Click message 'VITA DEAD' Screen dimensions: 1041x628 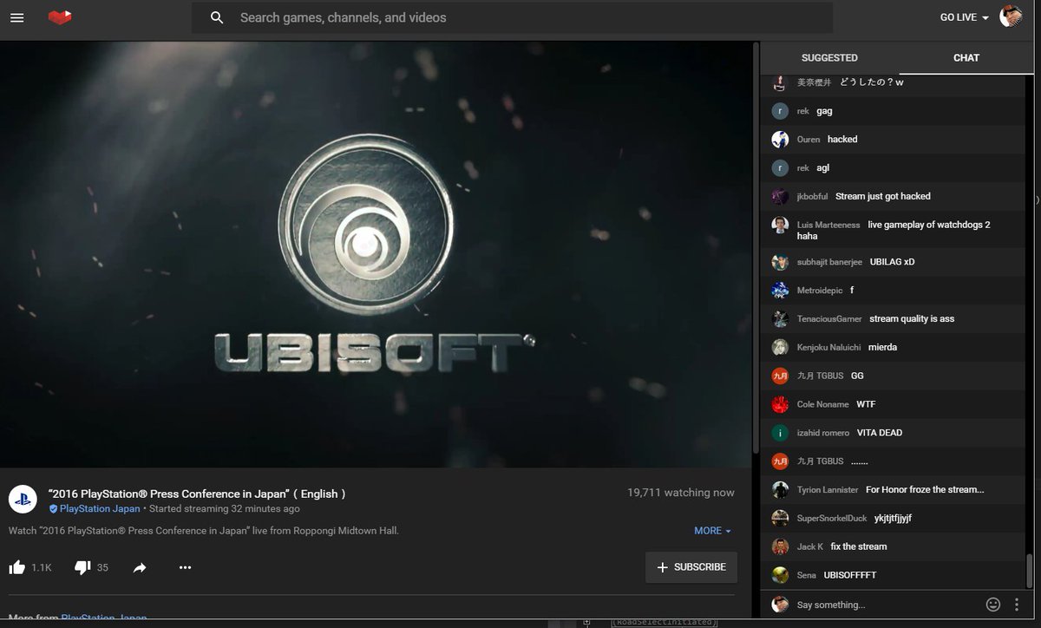coord(880,432)
